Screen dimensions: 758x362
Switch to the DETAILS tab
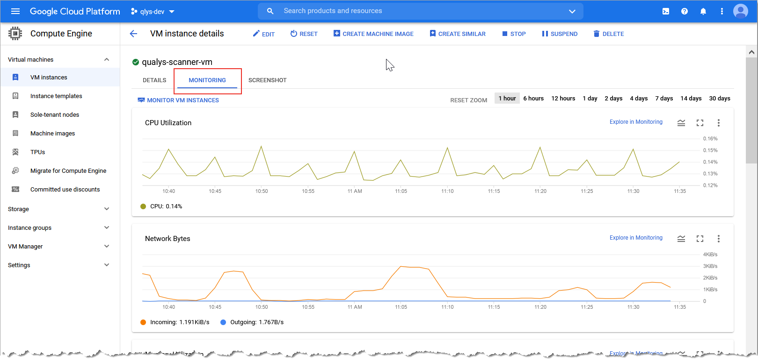(x=154, y=80)
